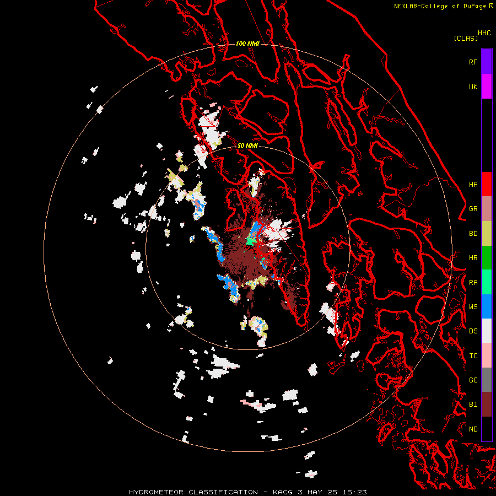Click the GC legend label

click(x=473, y=380)
